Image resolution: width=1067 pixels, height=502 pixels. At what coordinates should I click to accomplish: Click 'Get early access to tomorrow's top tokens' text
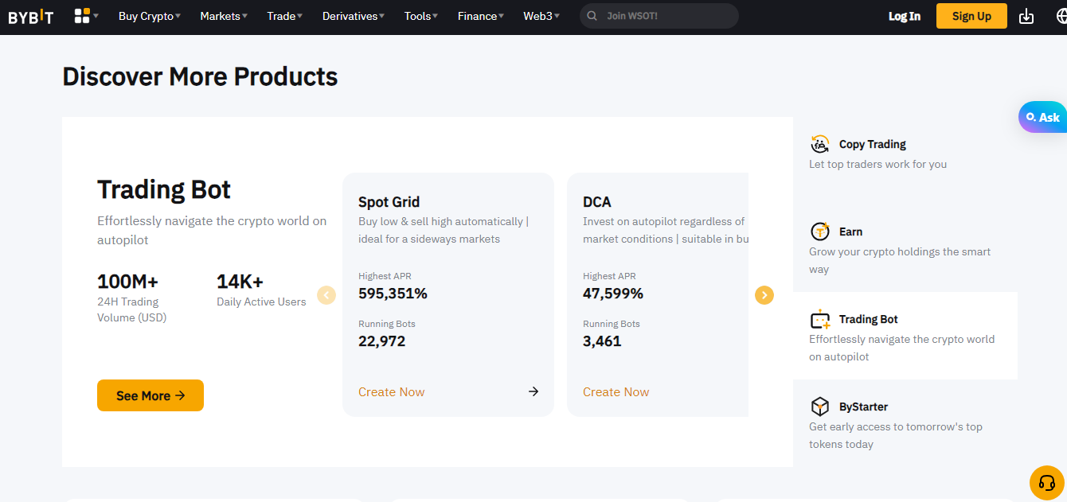point(896,435)
